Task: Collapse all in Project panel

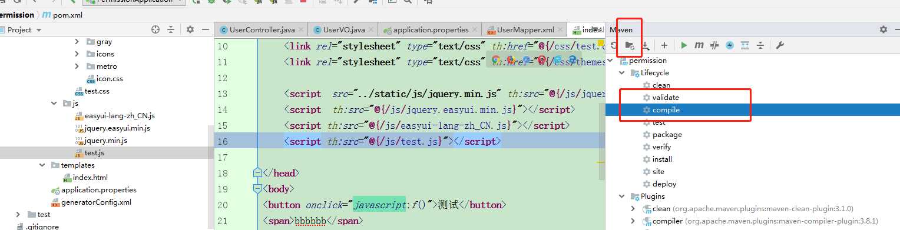Action: click(x=171, y=29)
